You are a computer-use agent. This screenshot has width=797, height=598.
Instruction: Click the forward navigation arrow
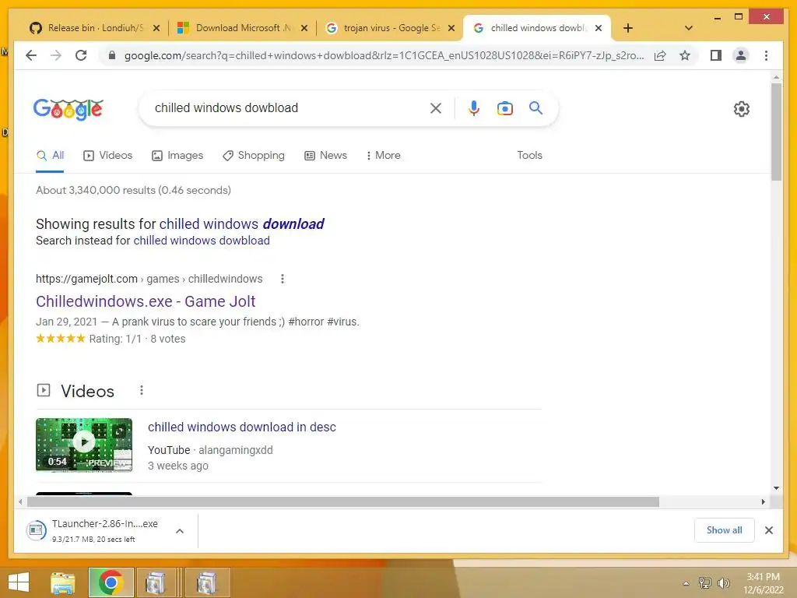pyautogui.click(x=56, y=55)
